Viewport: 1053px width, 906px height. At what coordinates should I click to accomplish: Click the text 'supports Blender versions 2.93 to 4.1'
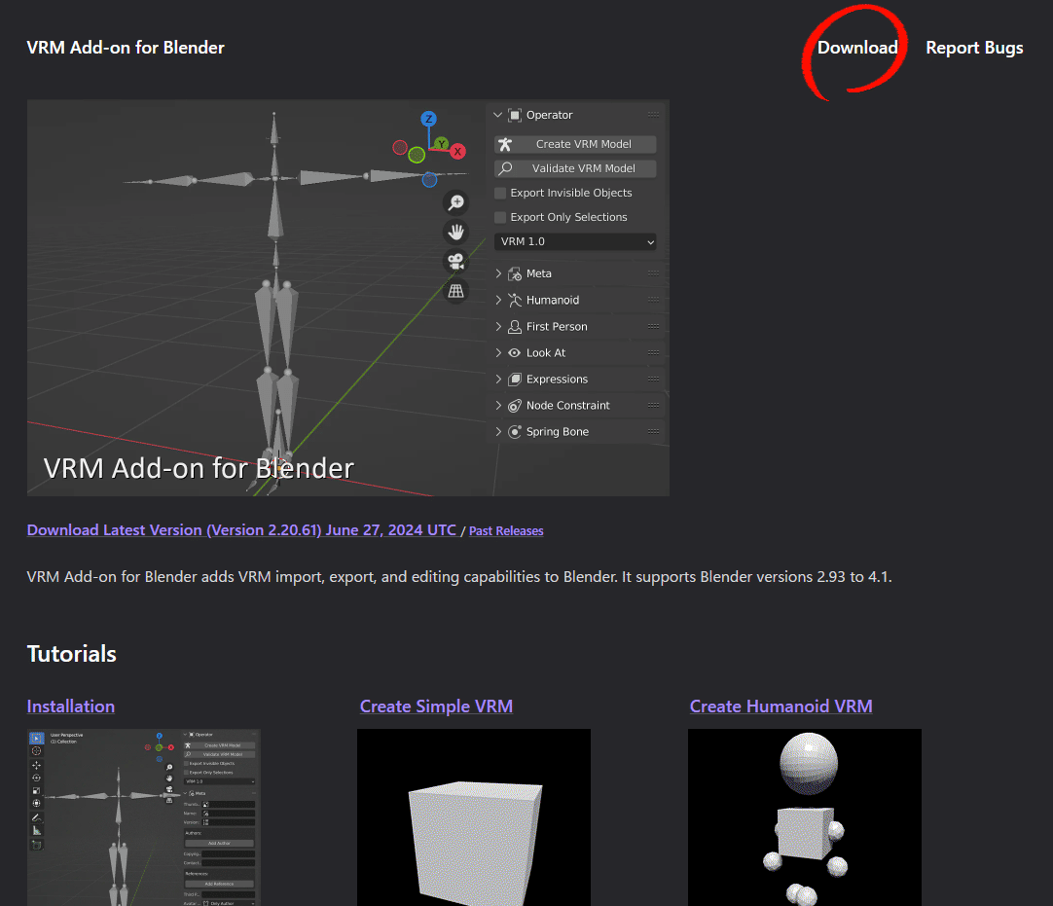[x=762, y=577]
